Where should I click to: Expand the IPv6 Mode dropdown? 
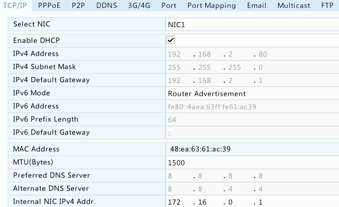pos(251,93)
